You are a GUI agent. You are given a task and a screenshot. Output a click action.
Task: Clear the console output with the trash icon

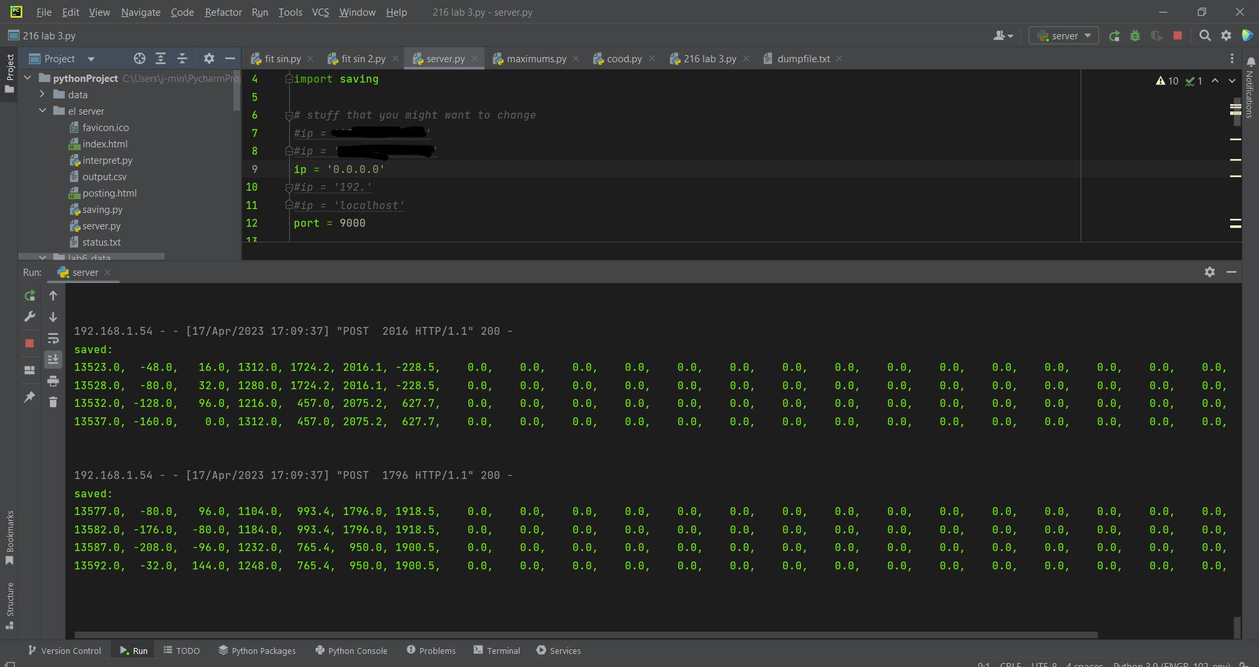53,402
